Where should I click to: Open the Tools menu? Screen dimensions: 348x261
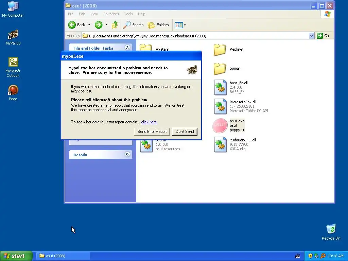click(x=128, y=14)
